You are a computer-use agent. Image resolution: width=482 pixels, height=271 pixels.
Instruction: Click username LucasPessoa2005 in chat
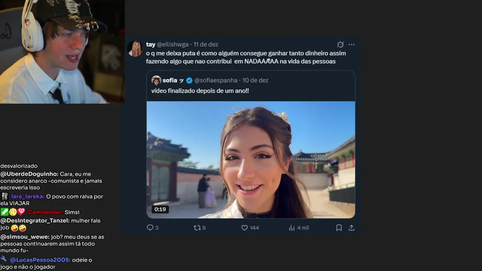[x=40, y=260]
